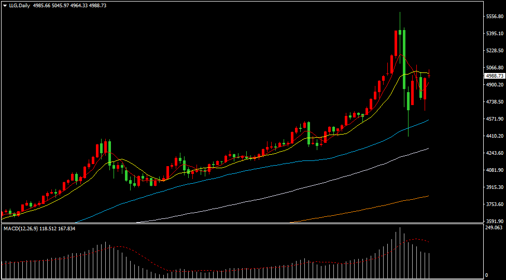Image resolution: width=506 pixels, height=280 pixels.
Task: Click the 5395.10 price scale label
Action: (495, 34)
